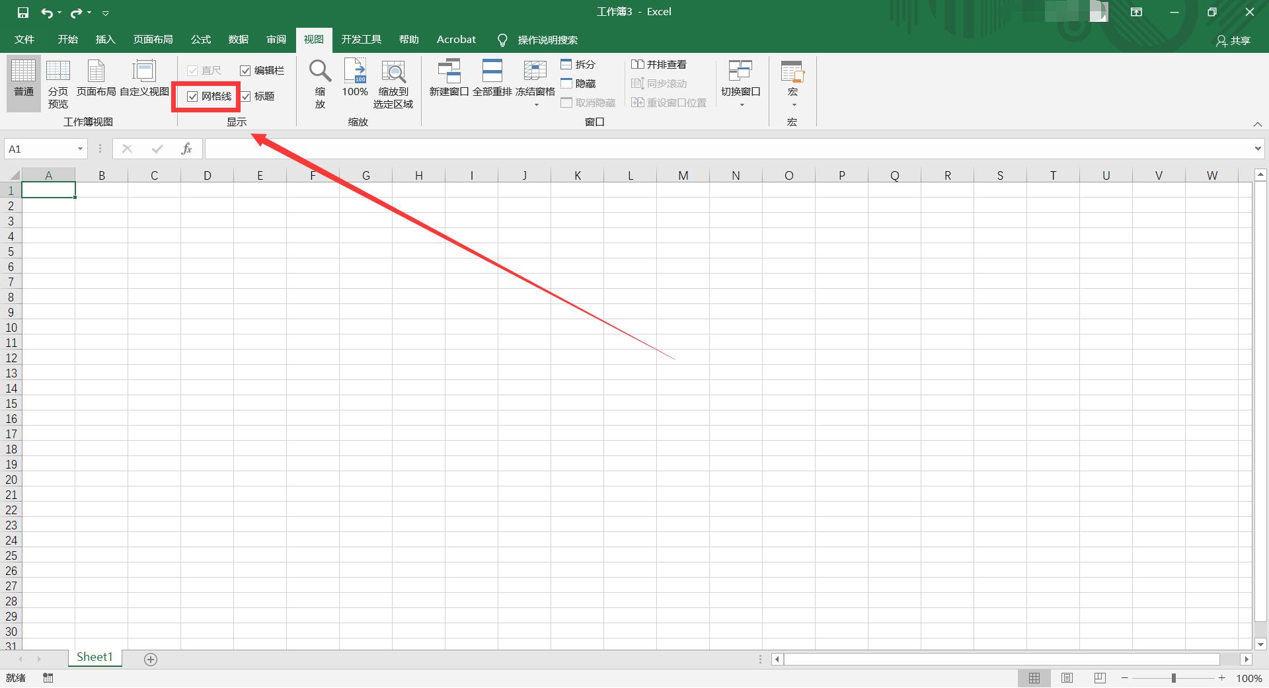Reset zoom with the 100% icon
This screenshot has height=688, width=1269.
click(355, 72)
